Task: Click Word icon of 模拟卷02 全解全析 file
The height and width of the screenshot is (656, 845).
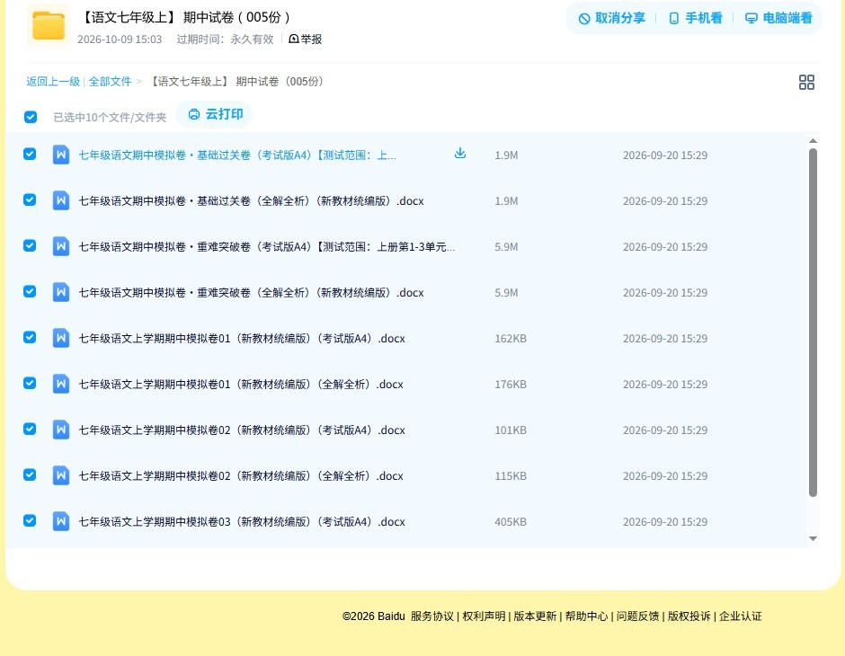Action: [x=61, y=475]
